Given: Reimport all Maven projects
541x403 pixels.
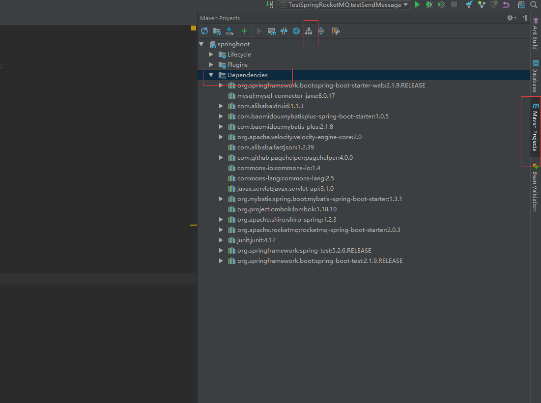Looking at the screenshot, I should (x=204, y=31).
